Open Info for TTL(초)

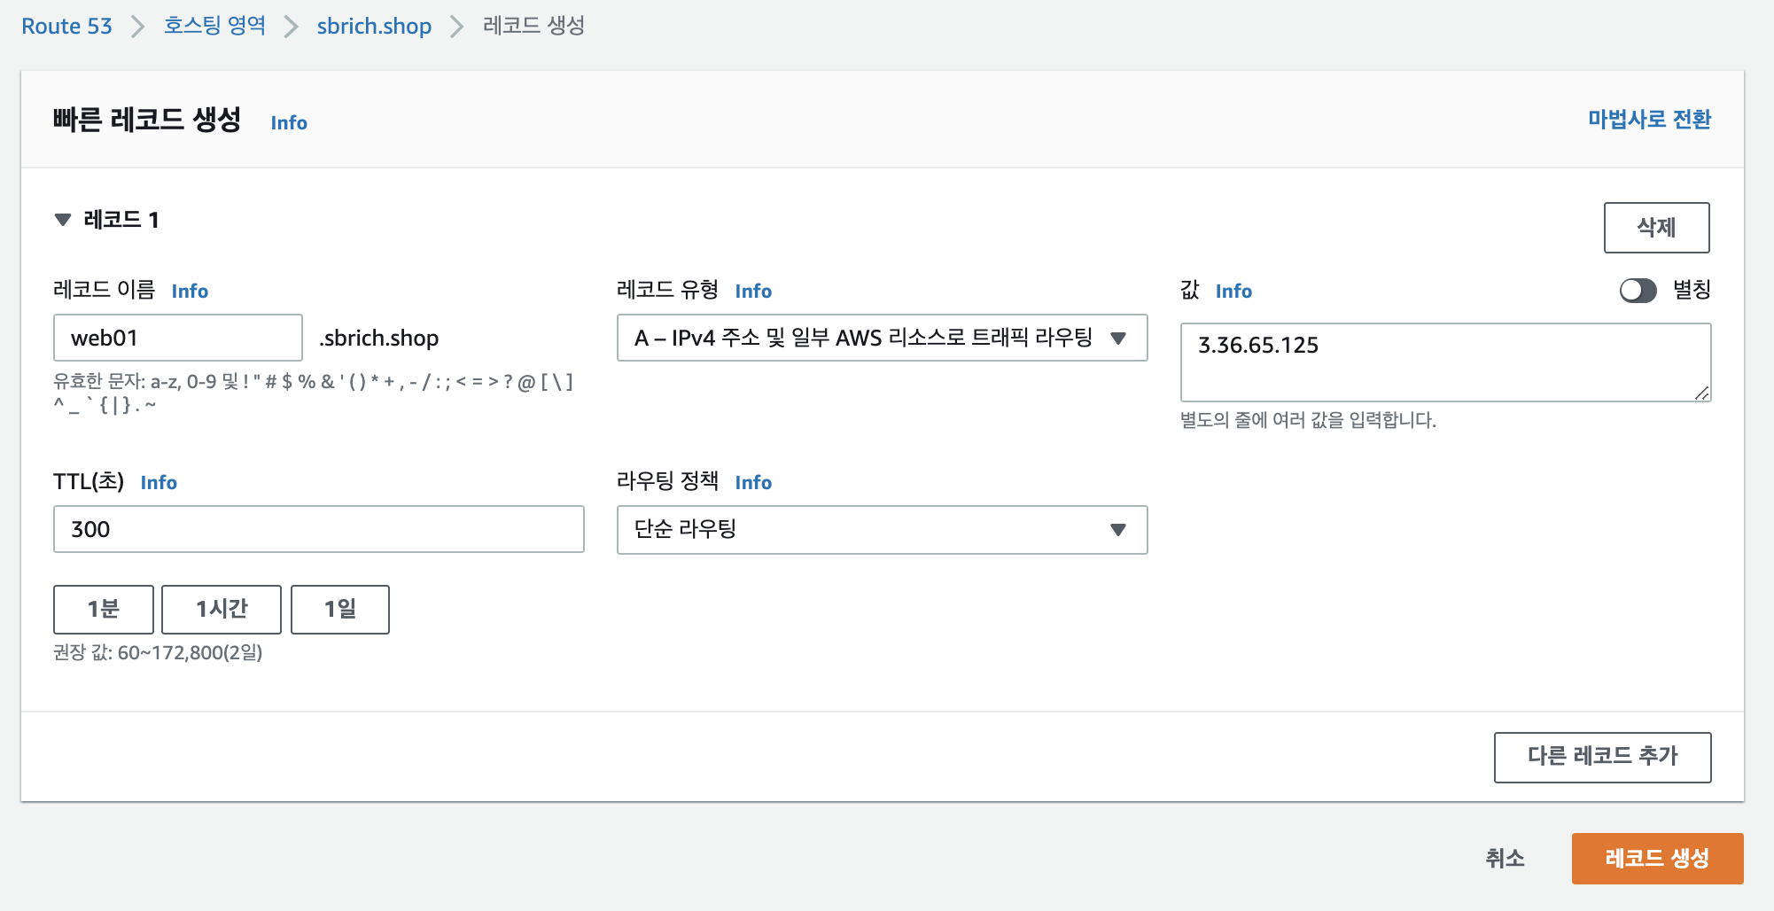[x=159, y=482]
